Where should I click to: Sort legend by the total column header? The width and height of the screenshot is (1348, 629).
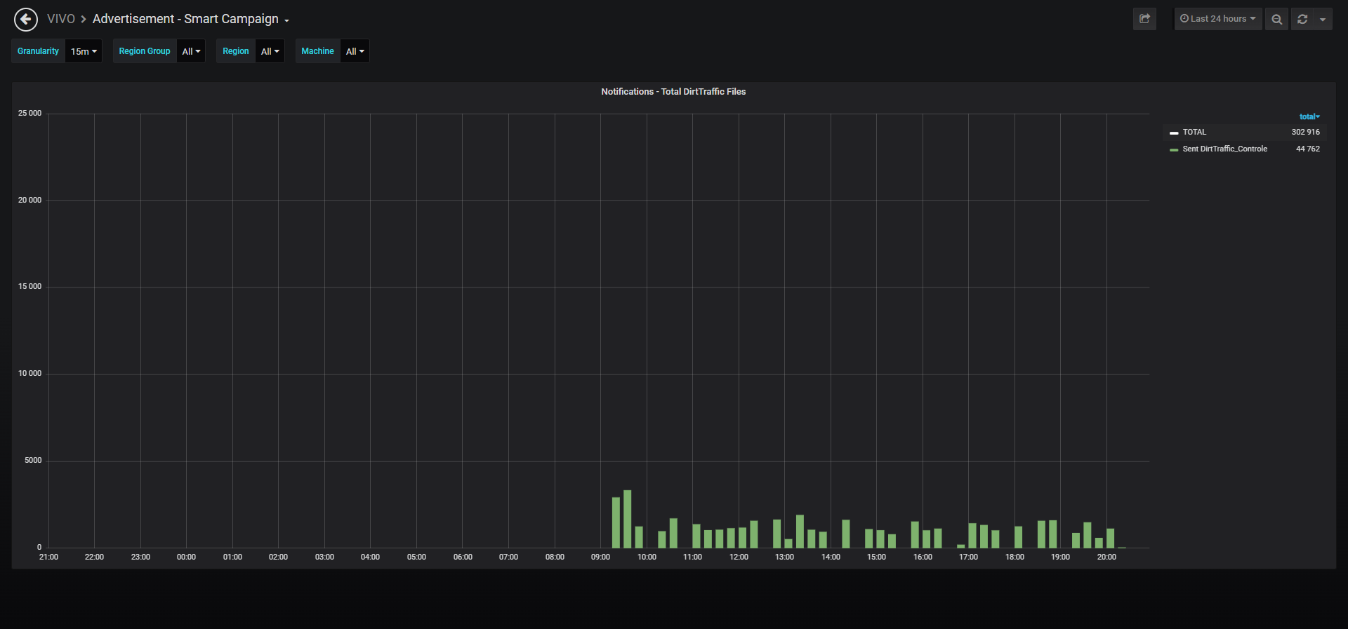[1309, 116]
